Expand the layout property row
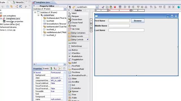Screen dimensions: 181x101 pyautogui.click(x=34, y=72)
